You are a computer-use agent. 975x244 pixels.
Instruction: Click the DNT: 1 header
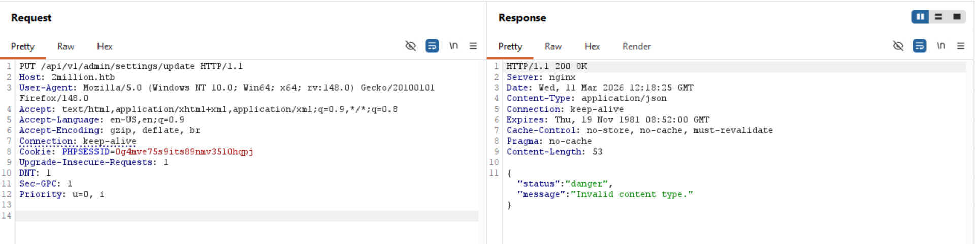[x=35, y=173]
